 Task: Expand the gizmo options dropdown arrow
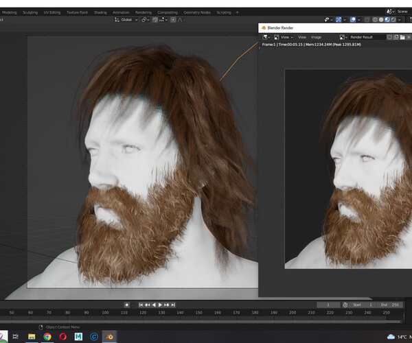345,20
